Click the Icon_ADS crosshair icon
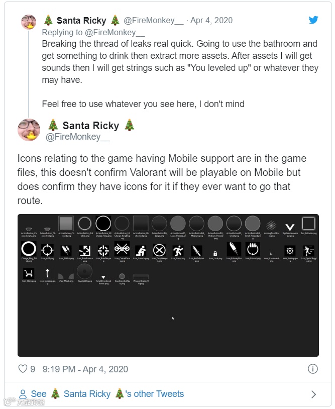 tap(47, 250)
